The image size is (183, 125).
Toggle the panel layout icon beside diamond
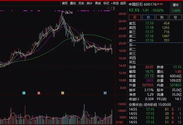113,8
